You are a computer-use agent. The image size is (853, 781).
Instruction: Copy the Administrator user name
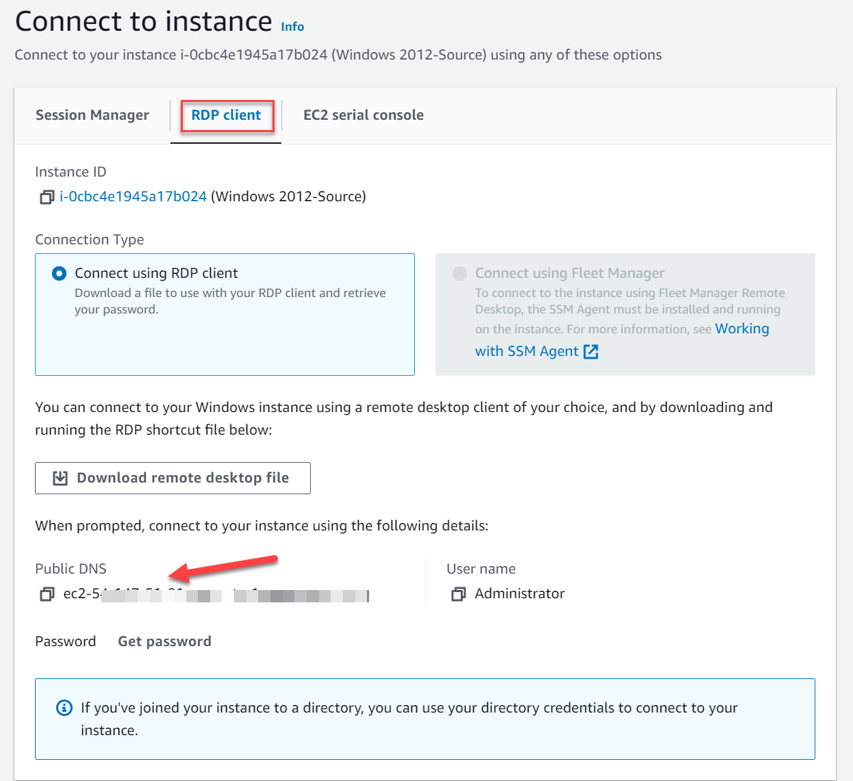[459, 594]
